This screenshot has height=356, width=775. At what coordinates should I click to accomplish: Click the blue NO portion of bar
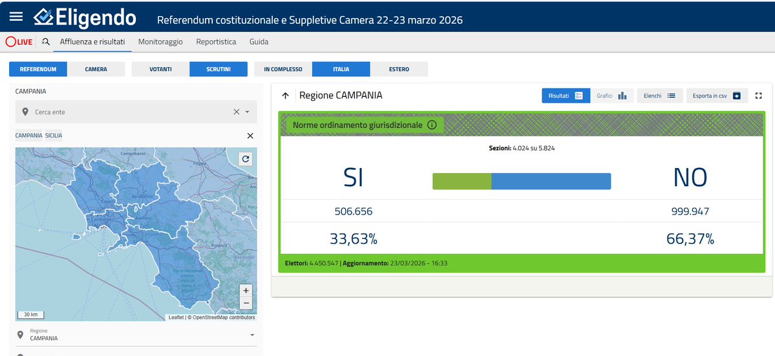point(551,181)
